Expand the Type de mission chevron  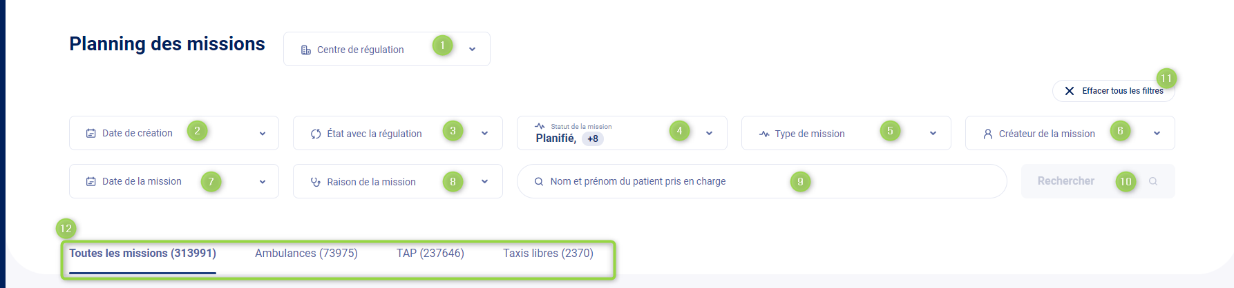coord(933,133)
